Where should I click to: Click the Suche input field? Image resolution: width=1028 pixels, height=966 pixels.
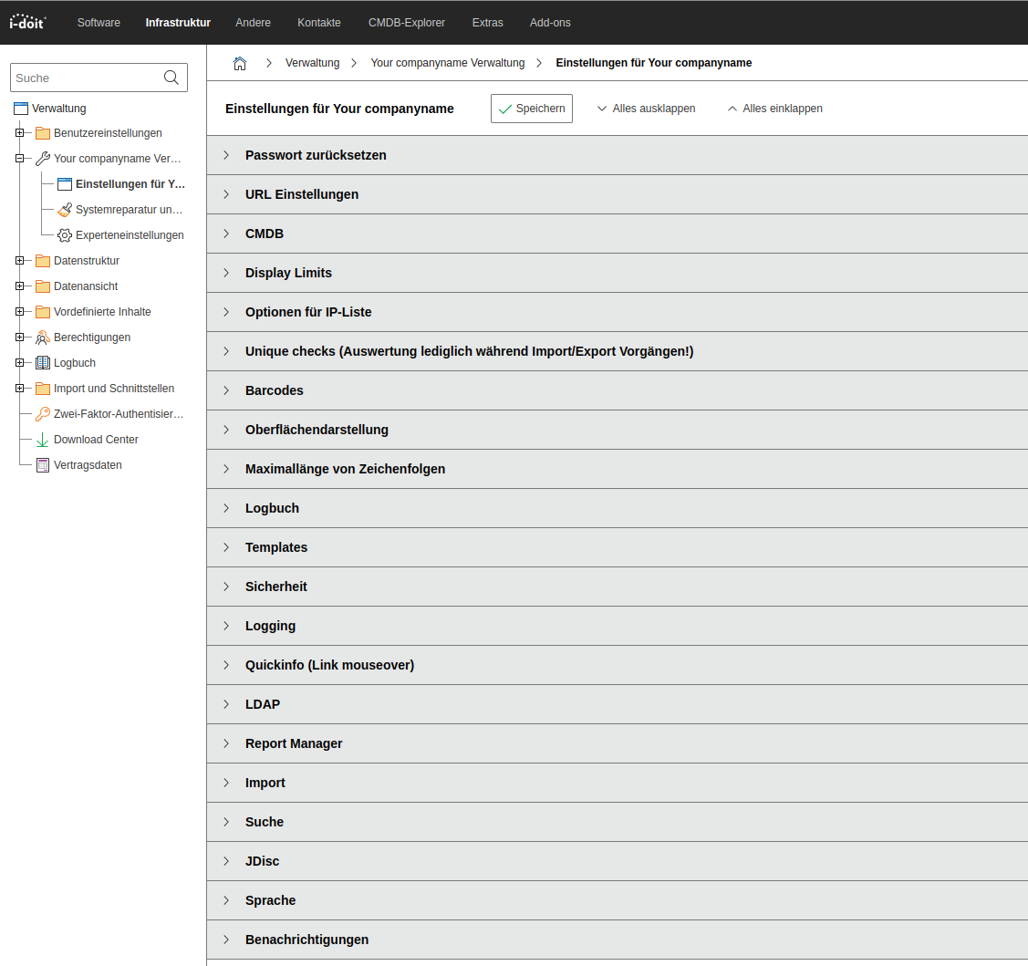point(87,78)
